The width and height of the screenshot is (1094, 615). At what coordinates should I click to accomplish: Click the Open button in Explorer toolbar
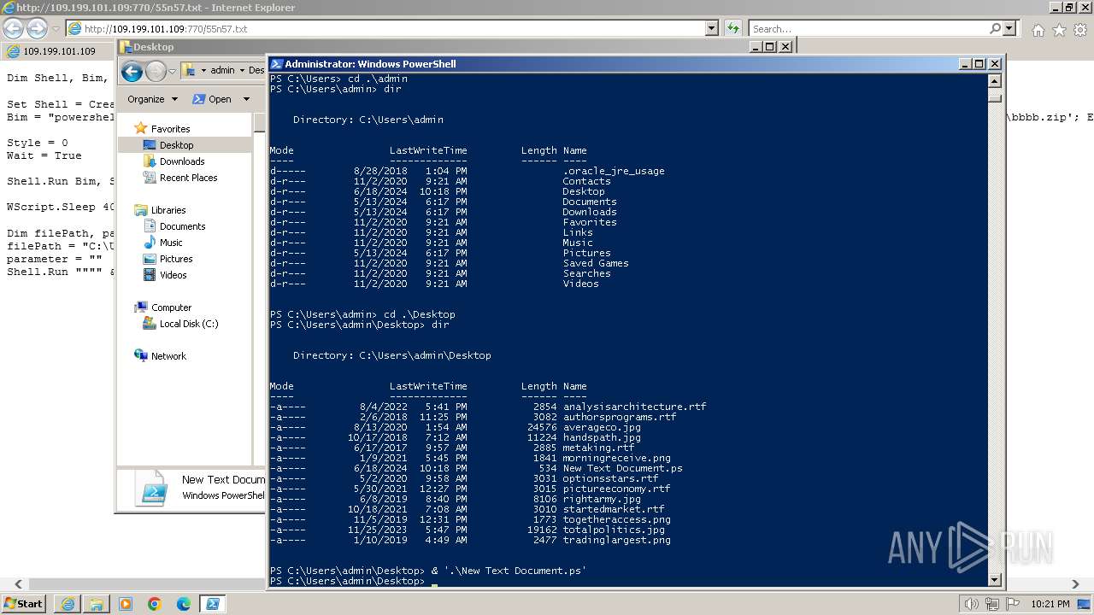(x=212, y=99)
